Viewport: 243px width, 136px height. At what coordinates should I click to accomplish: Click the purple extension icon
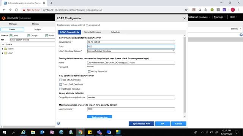pos(224,10)
